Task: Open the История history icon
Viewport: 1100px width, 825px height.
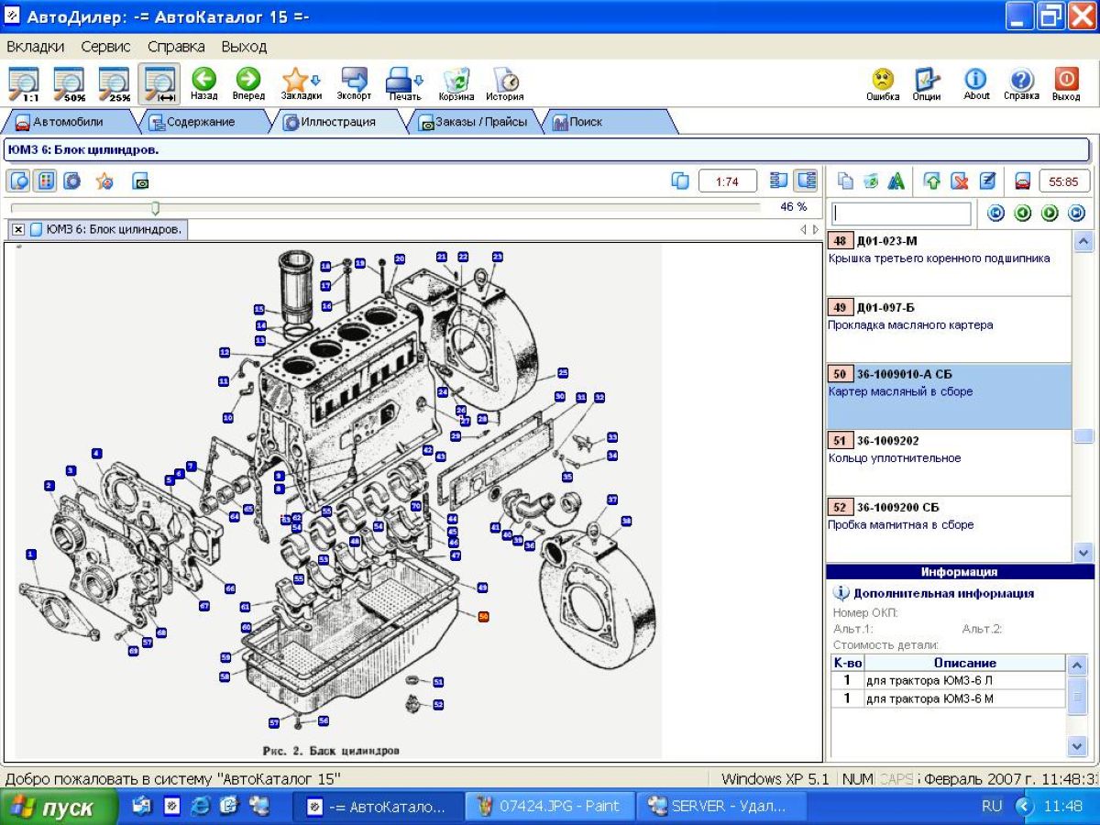Action: (x=505, y=82)
